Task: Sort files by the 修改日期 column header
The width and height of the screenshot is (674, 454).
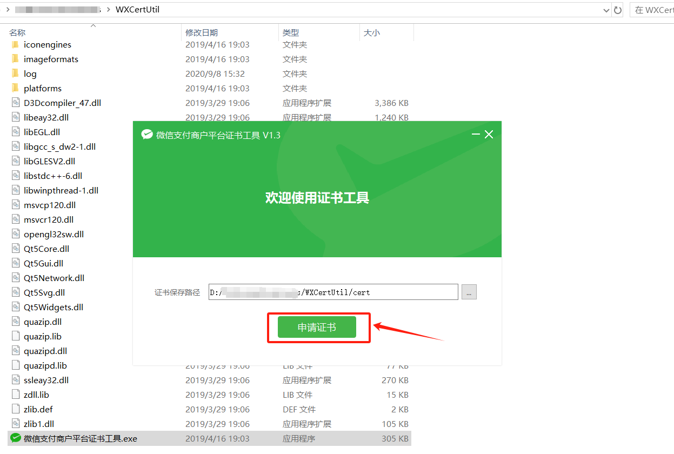Action: pyautogui.click(x=202, y=32)
